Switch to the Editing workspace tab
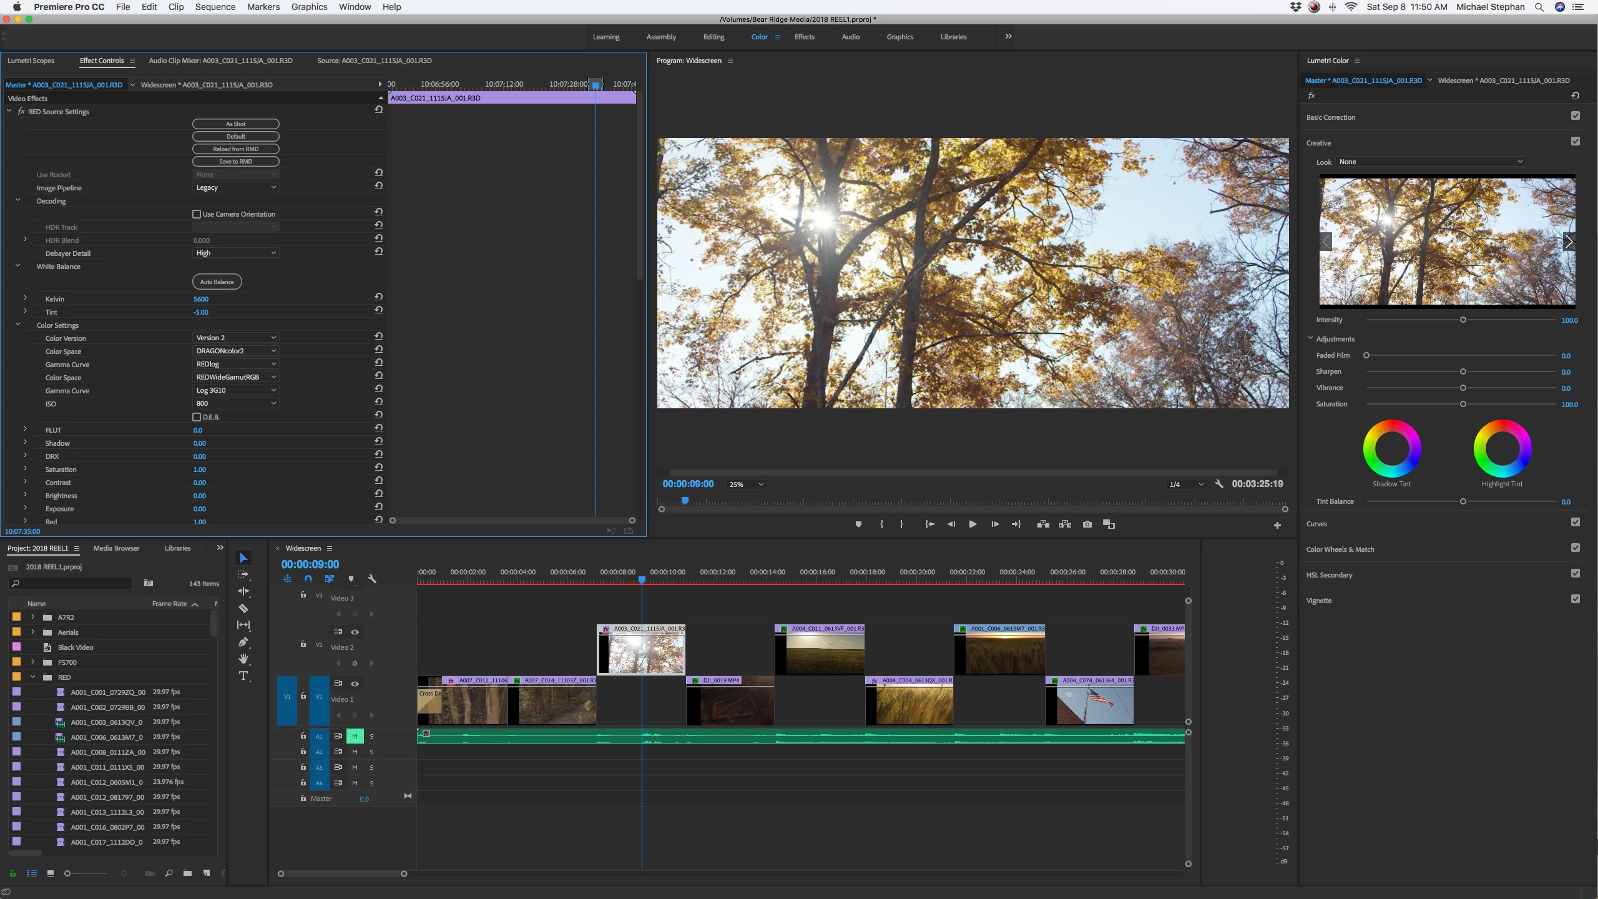1598x899 pixels. tap(713, 37)
